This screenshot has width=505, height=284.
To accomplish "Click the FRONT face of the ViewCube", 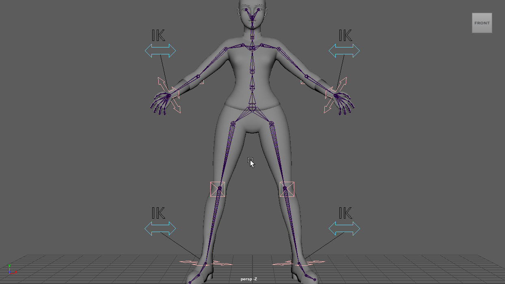I will (482, 23).
